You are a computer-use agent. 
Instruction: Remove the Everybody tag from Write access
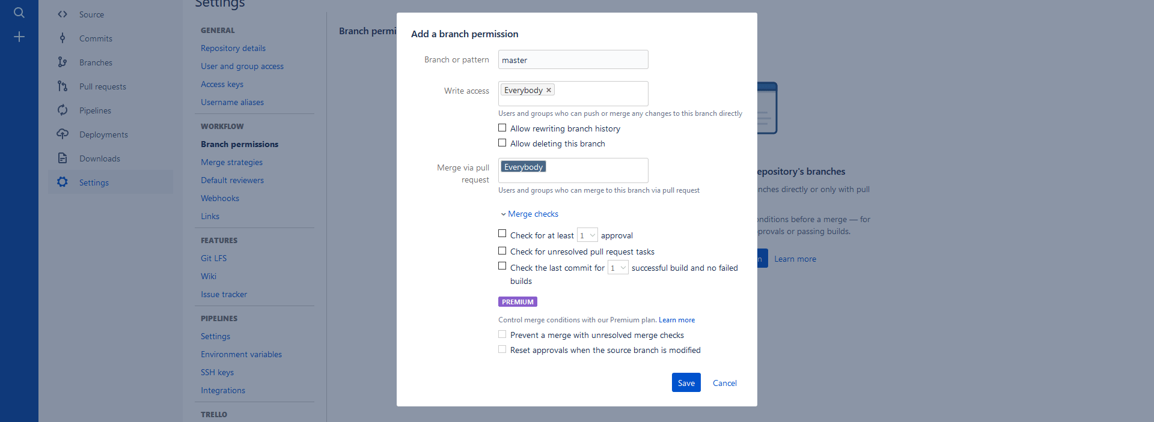click(548, 89)
